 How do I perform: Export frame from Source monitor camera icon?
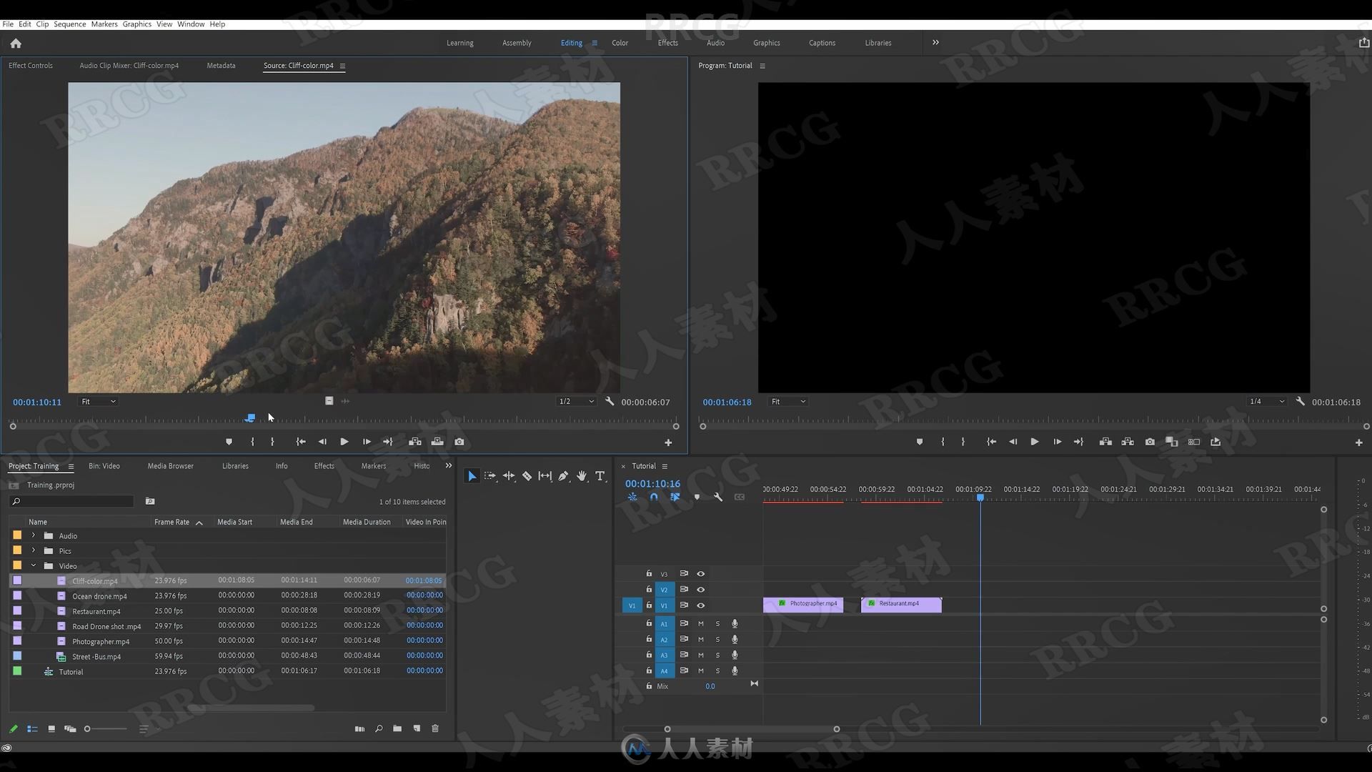[x=459, y=442]
